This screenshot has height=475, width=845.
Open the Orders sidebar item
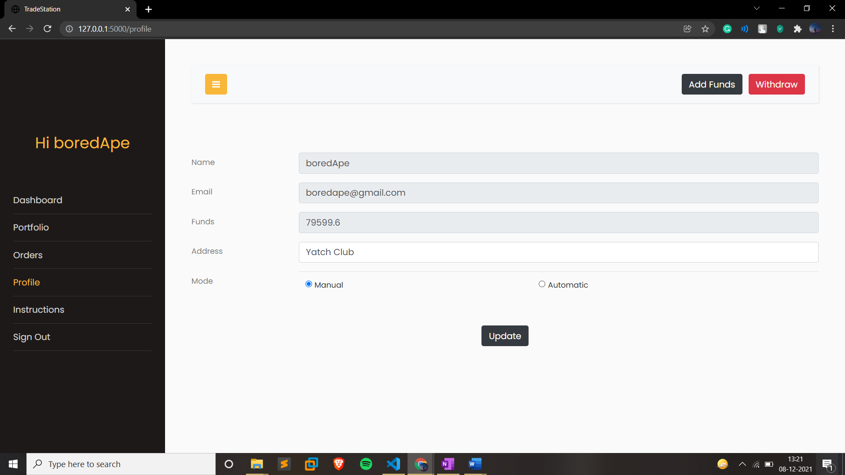coord(28,255)
